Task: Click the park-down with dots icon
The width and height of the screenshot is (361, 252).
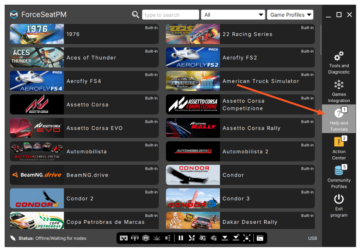Action: [x=236, y=238]
